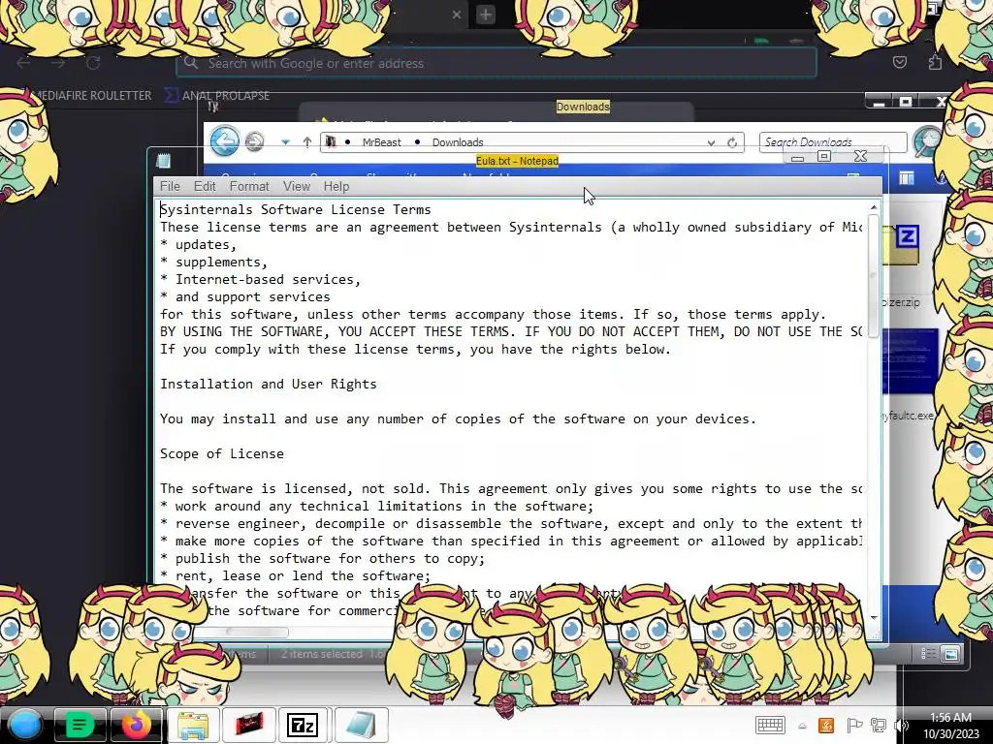Click the volume speaker tray icon
Viewport: 993px width, 744px height.
(900, 726)
